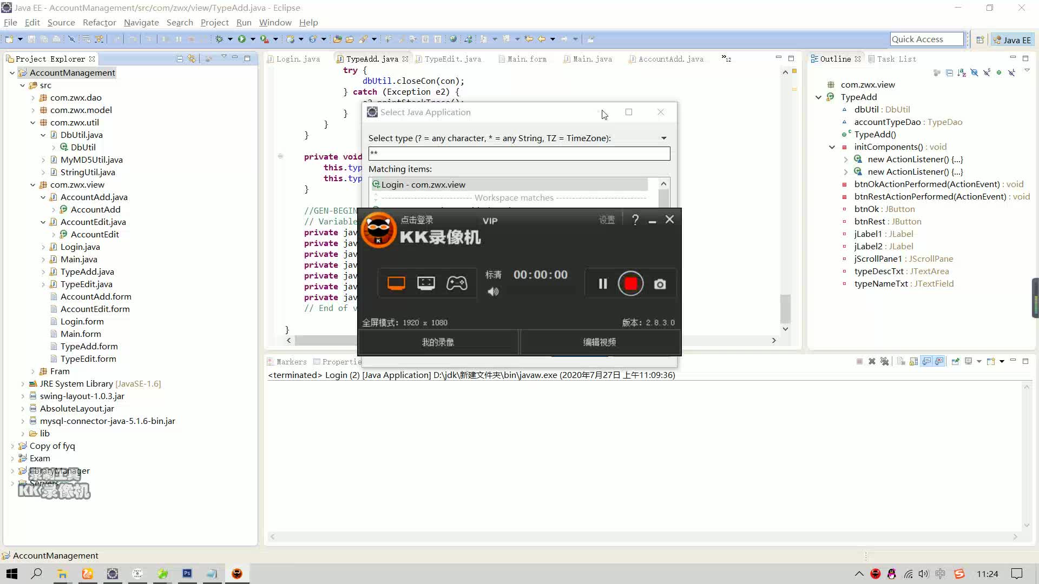1039x584 pixels.
Task: Click the green Run button in toolbar
Action: 241,39
